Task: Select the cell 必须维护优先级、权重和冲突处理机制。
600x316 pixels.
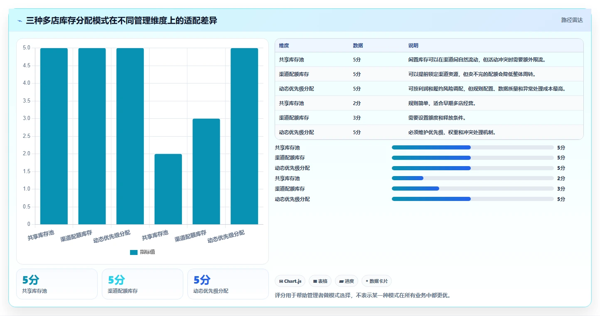Action: (452, 132)
